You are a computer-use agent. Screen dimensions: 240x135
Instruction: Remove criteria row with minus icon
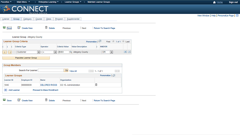tap(129, 52)
